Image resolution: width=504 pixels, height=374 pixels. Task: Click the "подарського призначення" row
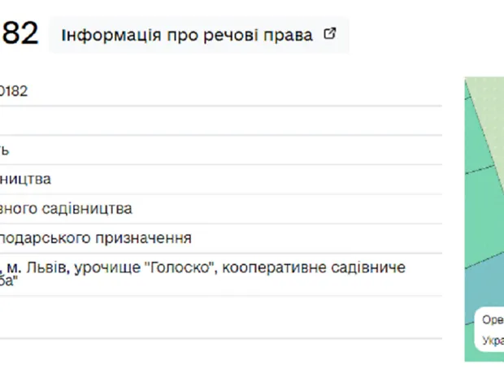[x=96, y=238]
